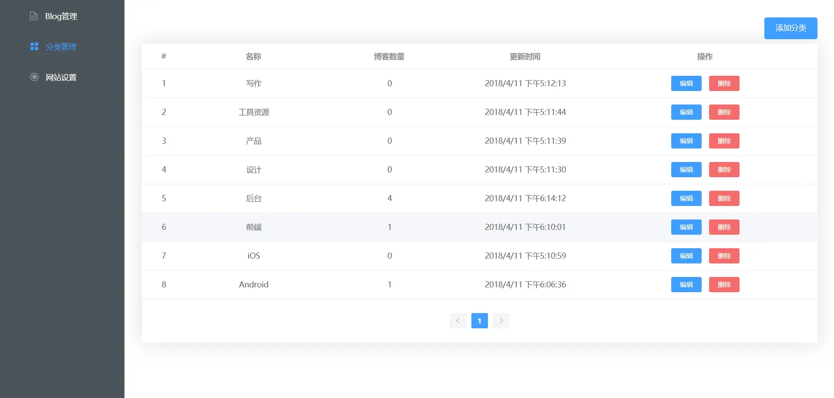Click blog count 0 for iOS
This screenshot has height=398, width=834.
click(x=390, y=256)
